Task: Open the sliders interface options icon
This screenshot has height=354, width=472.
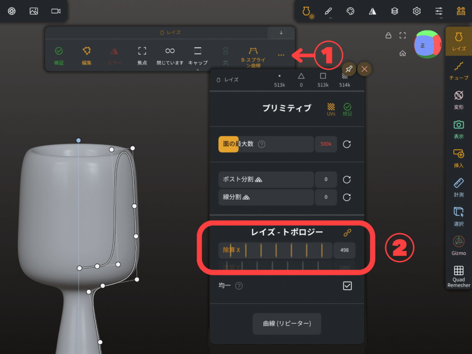Action: point(439,12)
